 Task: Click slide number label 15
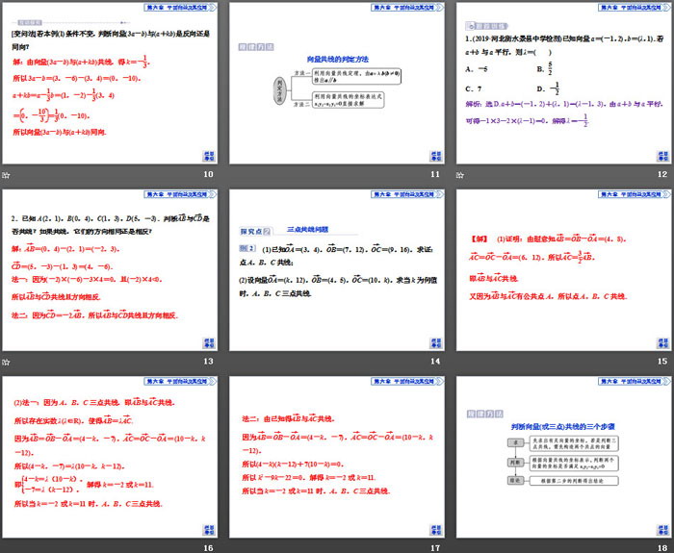tap(662, 361)
